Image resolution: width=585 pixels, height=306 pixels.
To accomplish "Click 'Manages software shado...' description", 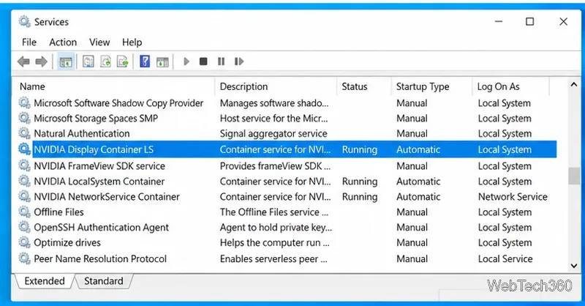I will point(274,102).
